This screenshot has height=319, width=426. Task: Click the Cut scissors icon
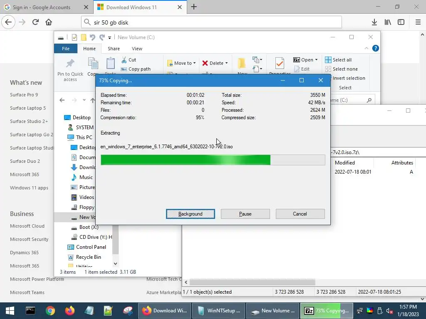124,60
